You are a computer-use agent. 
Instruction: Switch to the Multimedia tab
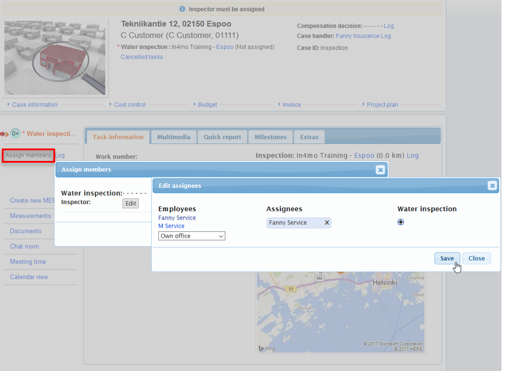click(x=173, y=137)
